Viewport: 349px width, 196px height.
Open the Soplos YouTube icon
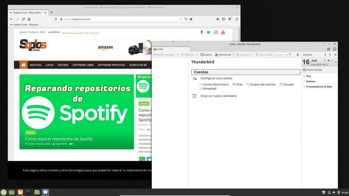[223, 32]
